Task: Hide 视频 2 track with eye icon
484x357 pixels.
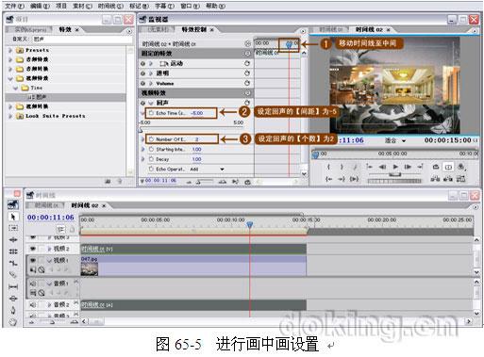Action: point(33,249)
